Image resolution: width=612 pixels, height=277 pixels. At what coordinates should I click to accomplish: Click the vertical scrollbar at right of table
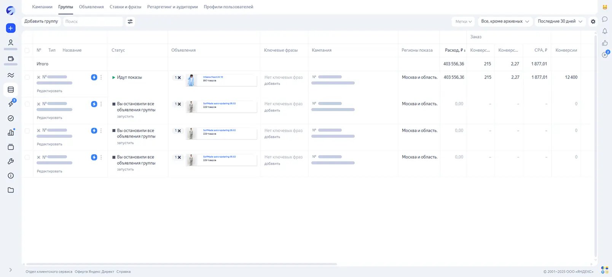(x=596, y=146)
